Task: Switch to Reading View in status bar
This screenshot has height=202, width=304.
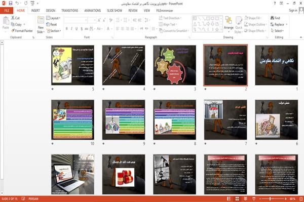Action: click(245, 198)
